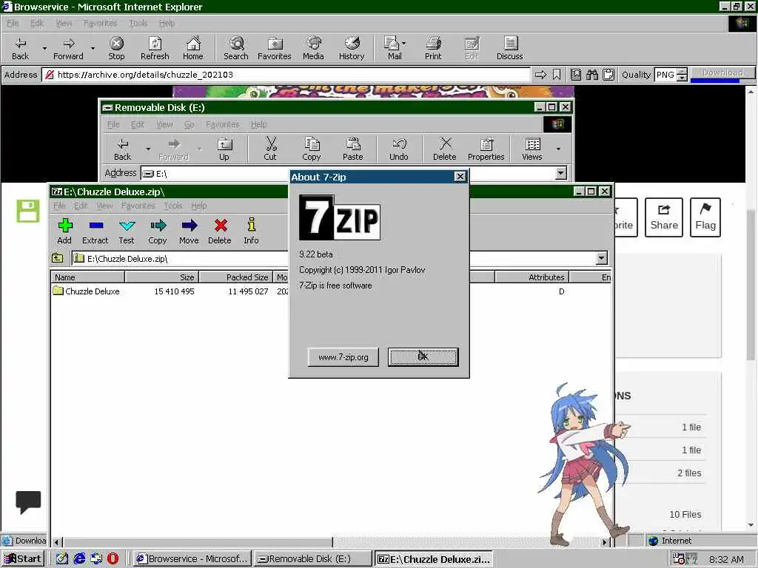The width and height of the screenshot is (758, 568).
Task: Switch to Browservice taskbar button
Action: pos(193,559)
